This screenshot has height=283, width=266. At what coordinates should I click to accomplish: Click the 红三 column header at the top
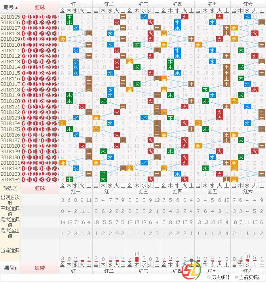click(144, 4)
